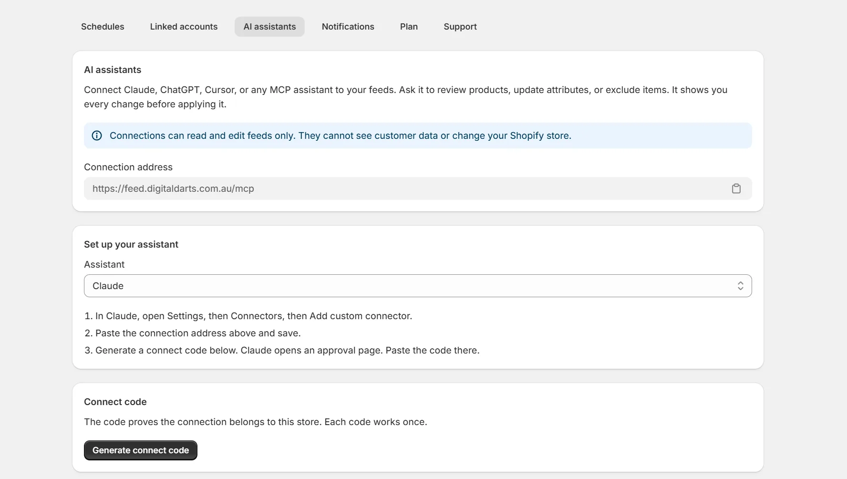Click the 'Connect Claude, ChatGPT, Cursor' description
Image resolution: width=847 pixels, height=479 pixels.
pyautogui.click(x=405, y=97)
